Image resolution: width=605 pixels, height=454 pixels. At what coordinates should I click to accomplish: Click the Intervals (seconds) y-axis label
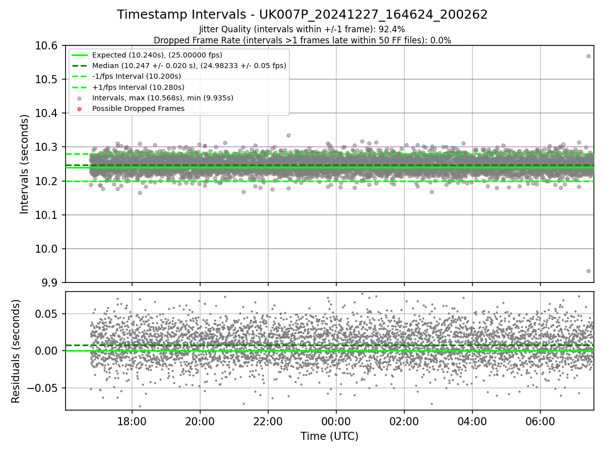click(25, 163)
